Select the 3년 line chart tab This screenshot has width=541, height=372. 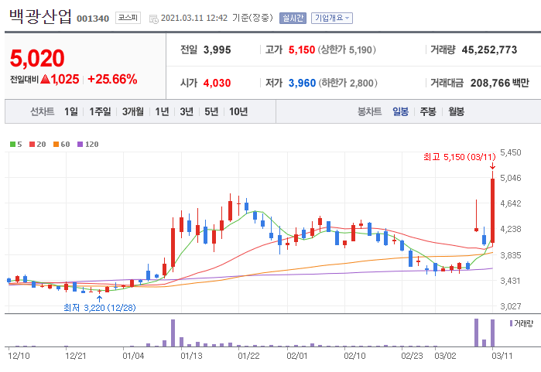click(187, 111)
